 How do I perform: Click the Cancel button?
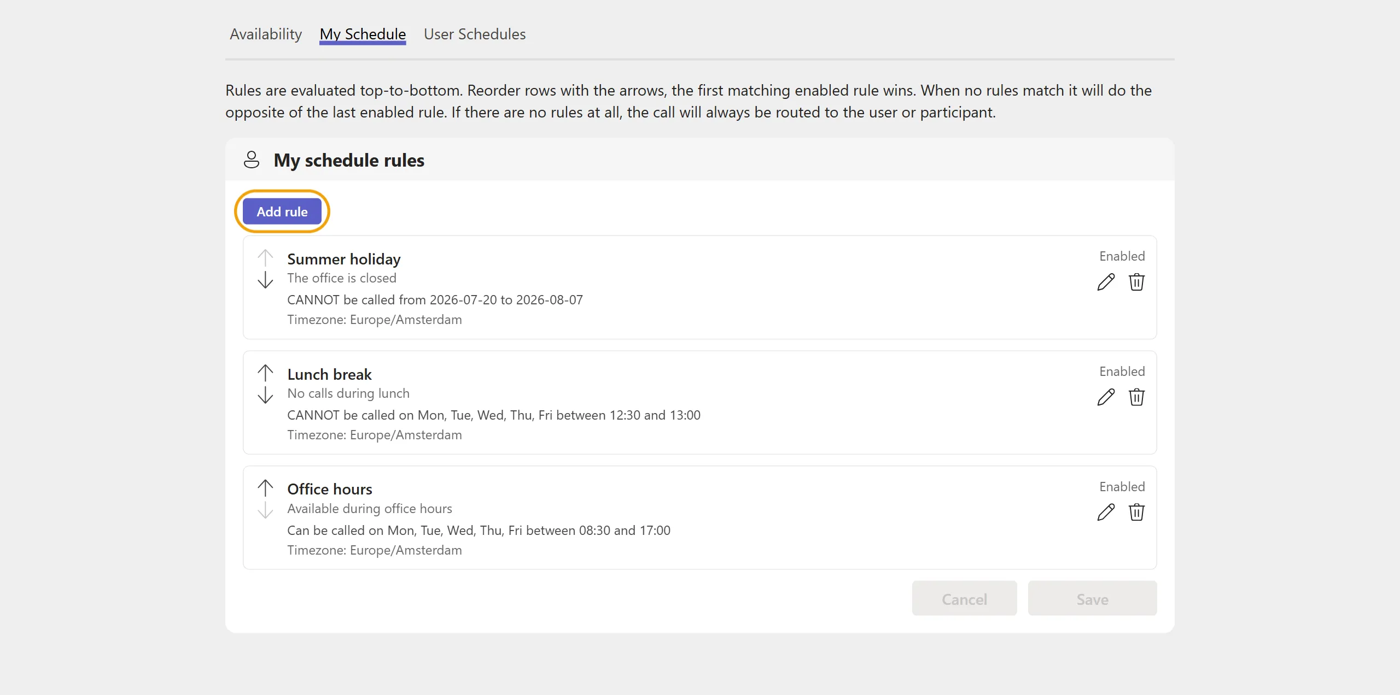[964, 599]
